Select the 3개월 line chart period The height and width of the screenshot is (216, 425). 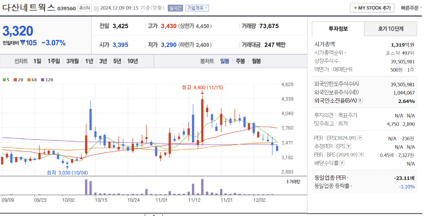[72, 61]
